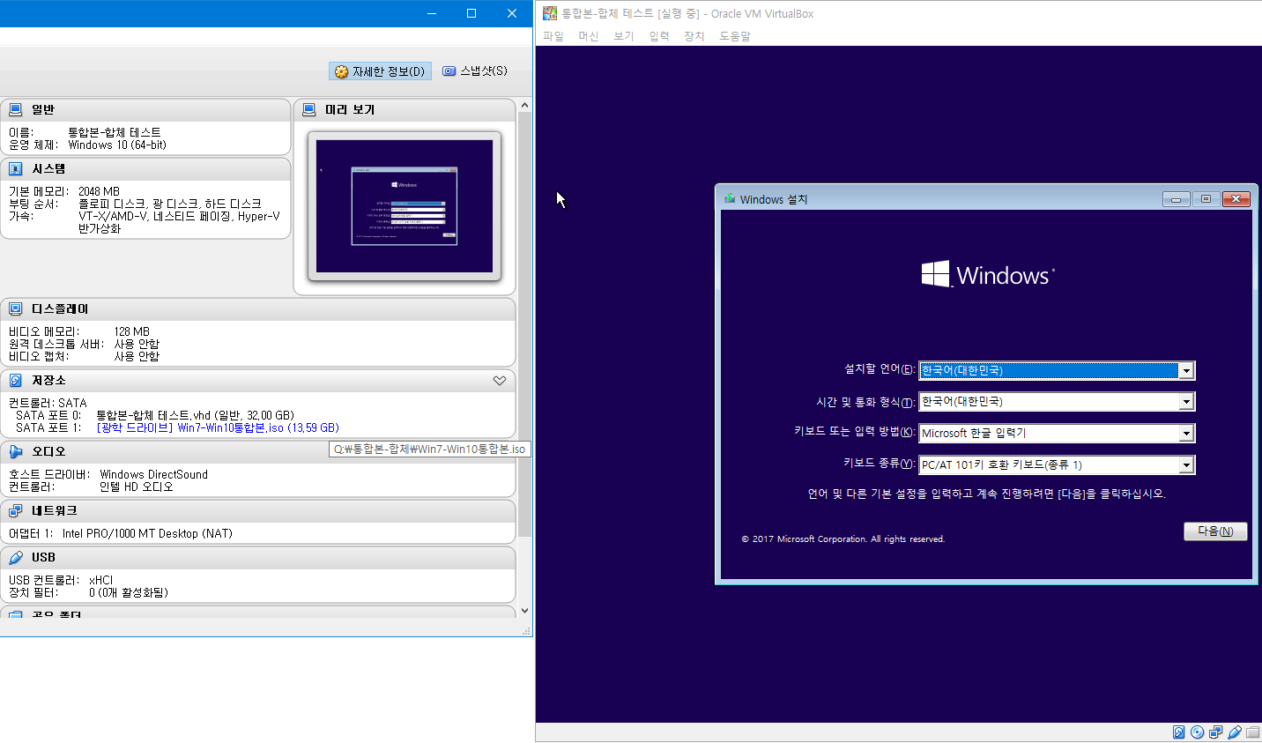The height and width of the screenshot is (743, 1262).
Task: Open the 키보드 또는 입력 방법 dropdown
Action: pos(1186,434)
